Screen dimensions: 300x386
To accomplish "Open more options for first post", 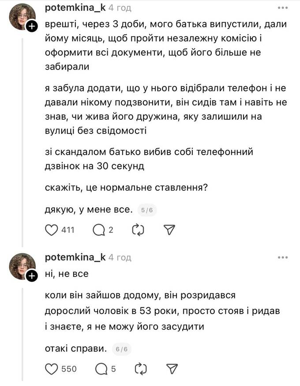I will pos(282,8).
